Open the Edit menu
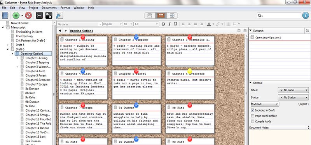 pos(12,8)
